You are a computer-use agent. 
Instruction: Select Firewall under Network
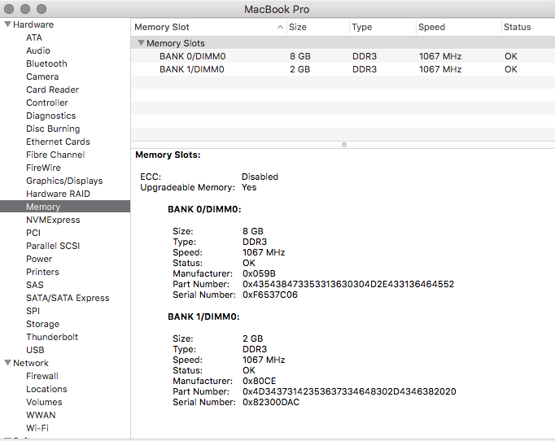pyautogui.click(x=42, y=376)
